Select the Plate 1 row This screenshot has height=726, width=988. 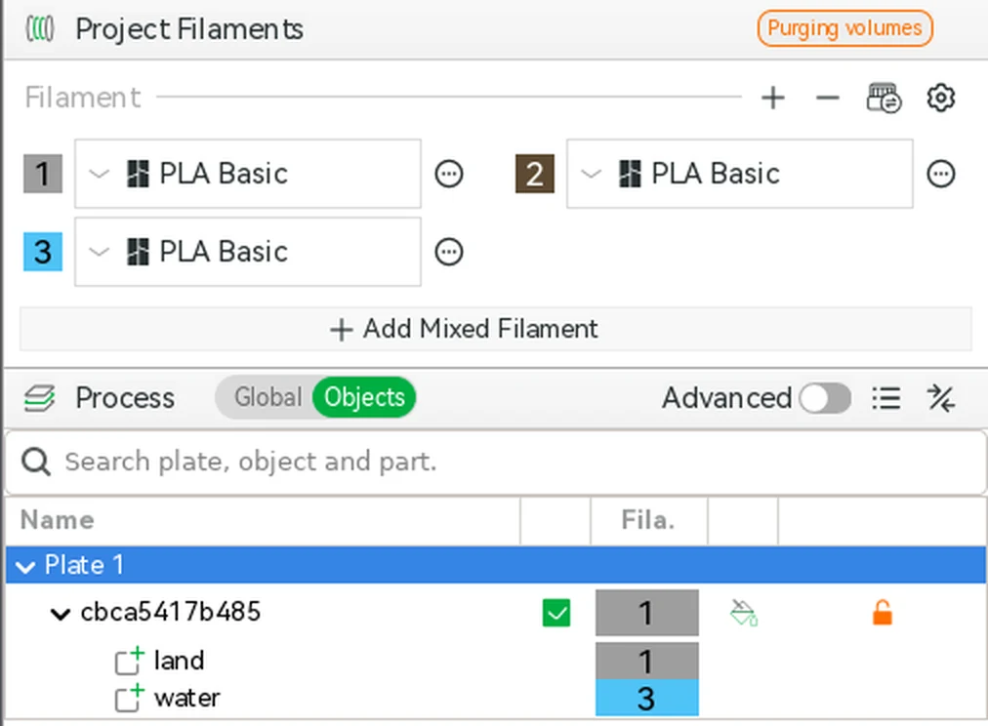495,565
